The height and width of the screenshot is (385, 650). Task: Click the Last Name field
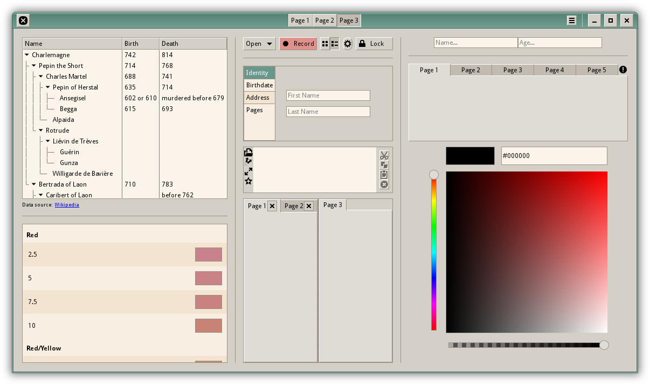pos(328,112)
